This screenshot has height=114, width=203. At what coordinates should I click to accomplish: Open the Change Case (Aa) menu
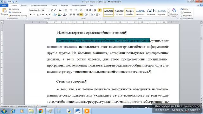[x=60, y=10]
